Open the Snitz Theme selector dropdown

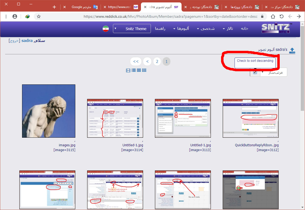(x=132, y=29)
